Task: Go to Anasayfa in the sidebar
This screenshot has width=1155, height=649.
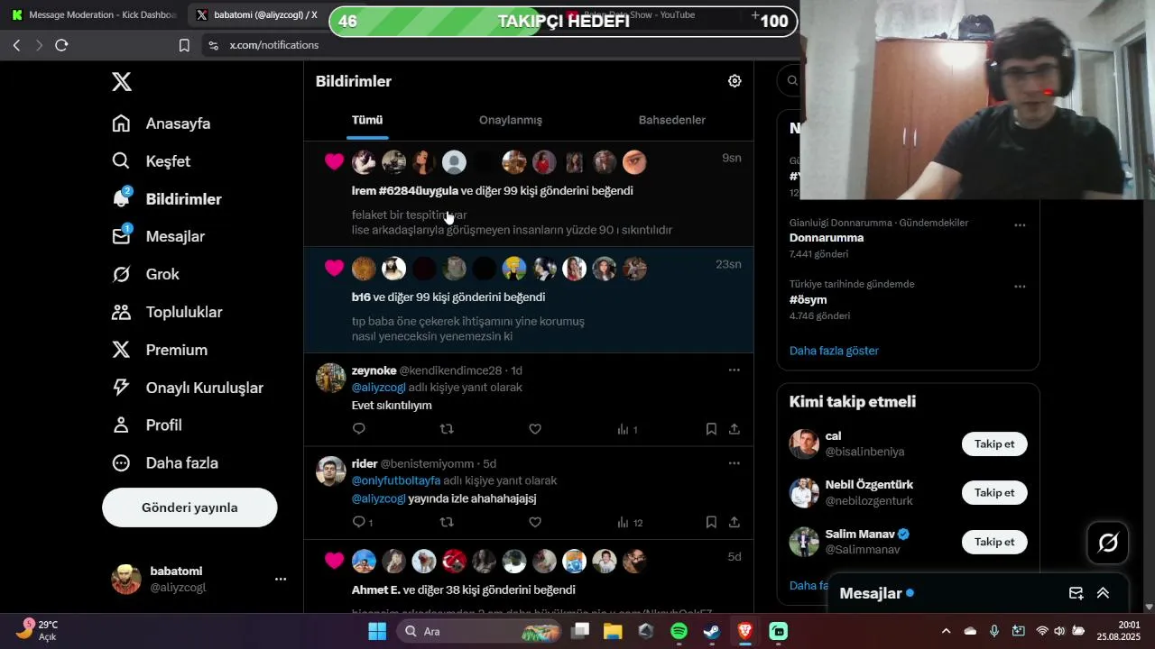Action: [x=161, y=123]
